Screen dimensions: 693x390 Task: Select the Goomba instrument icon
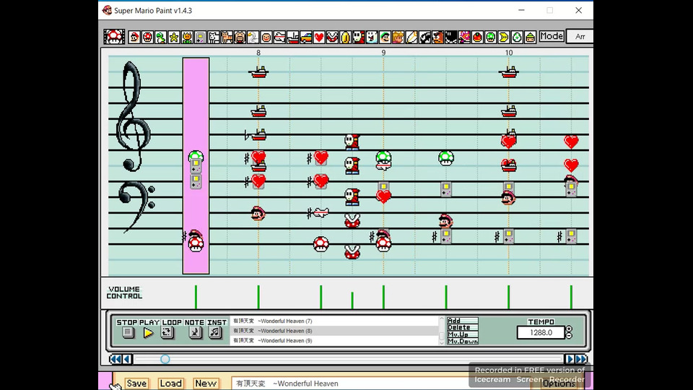click(438, 37)
